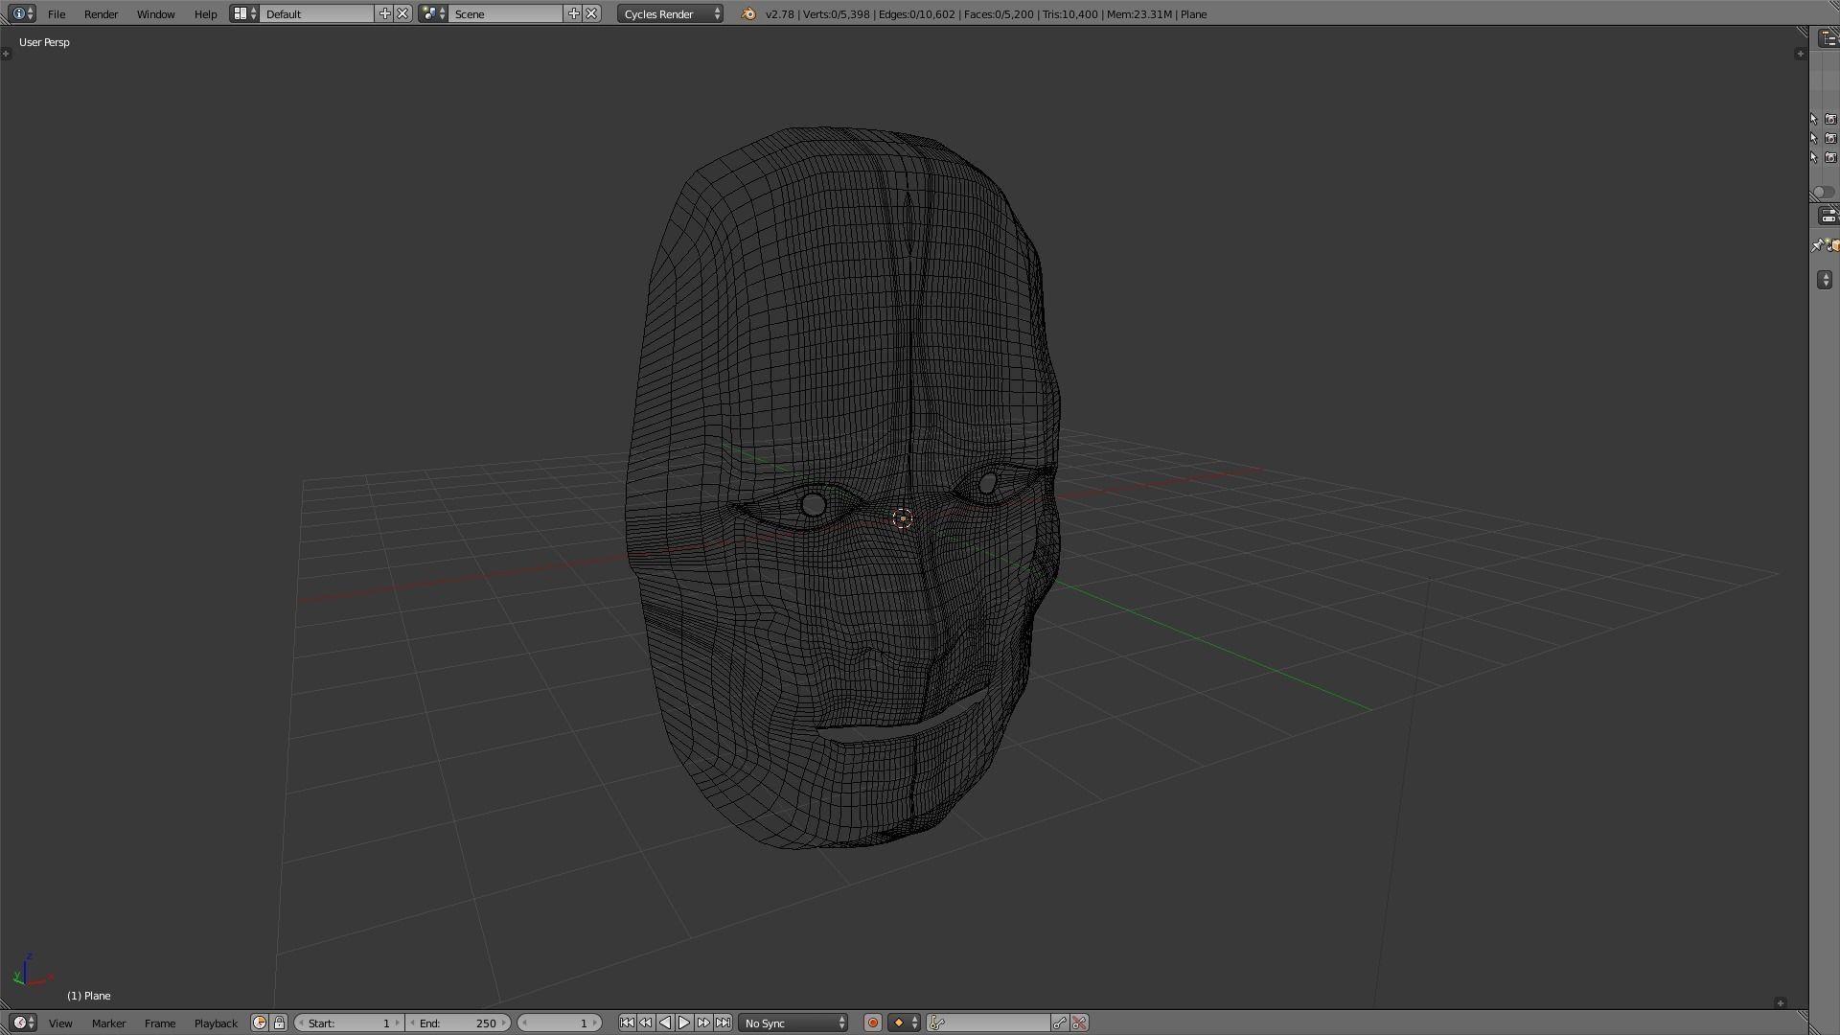Click the insert keyframe key icon
Image resolution: width=1840 pixels, height=1035 pixels.
coord(1060,1023)
